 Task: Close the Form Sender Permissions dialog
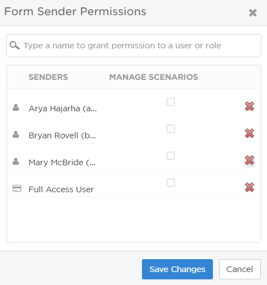(252, 13)
